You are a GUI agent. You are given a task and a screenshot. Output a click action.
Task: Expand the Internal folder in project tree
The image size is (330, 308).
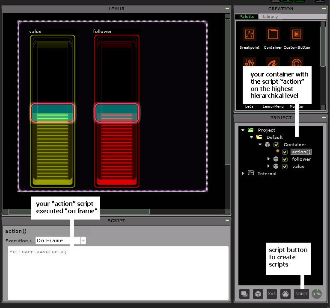click(243, 173)
